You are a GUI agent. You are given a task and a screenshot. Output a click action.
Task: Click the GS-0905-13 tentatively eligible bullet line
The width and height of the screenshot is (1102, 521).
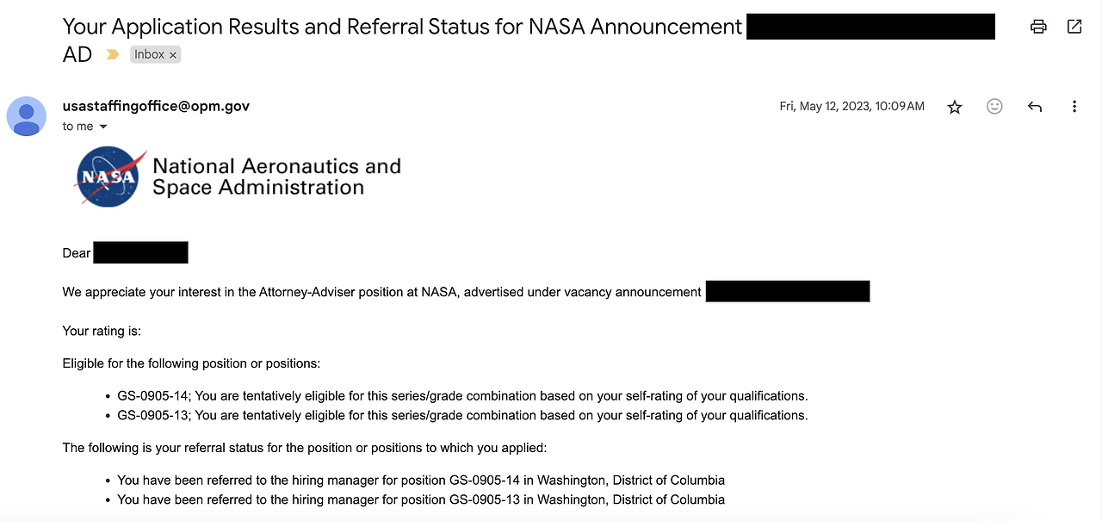coord(462,415)
